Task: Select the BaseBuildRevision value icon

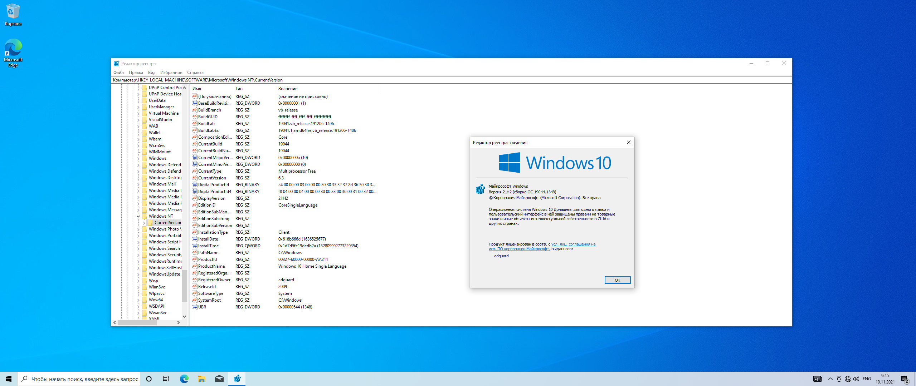Action: (195, 103)
